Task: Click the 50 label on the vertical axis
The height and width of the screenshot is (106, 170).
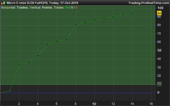Action: [159, 50]
